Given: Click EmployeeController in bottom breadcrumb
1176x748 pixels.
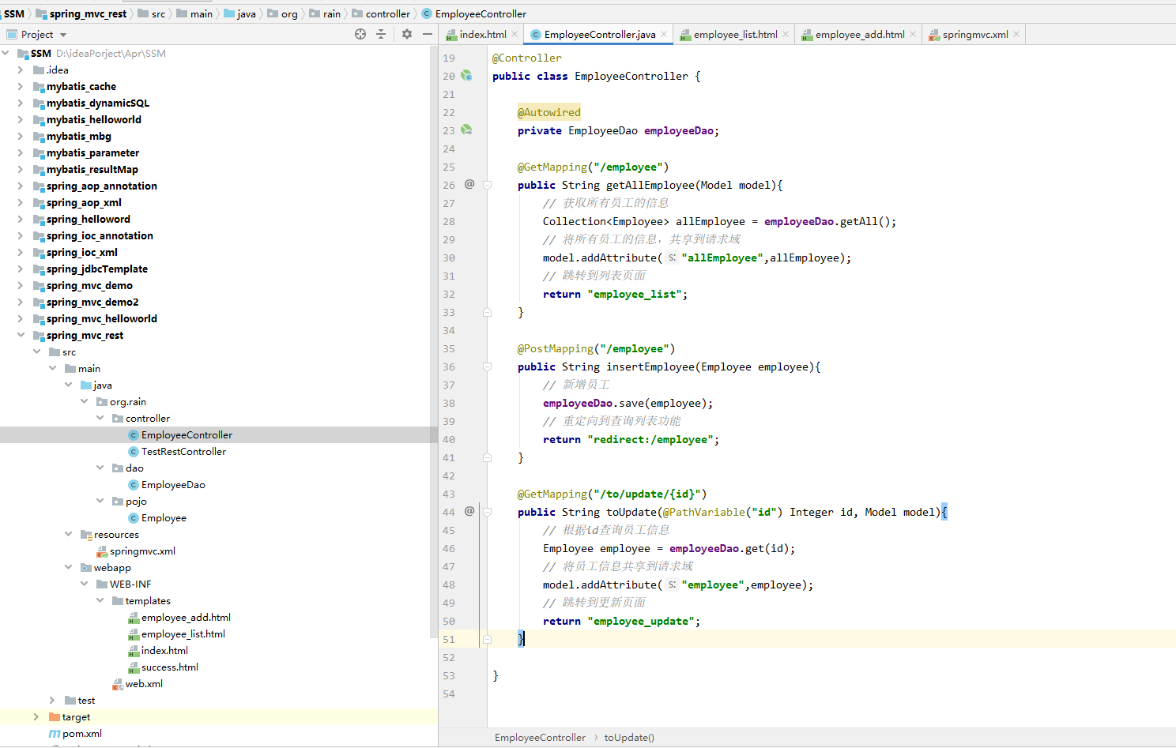Looking at the screenshot, I should 540,737.
